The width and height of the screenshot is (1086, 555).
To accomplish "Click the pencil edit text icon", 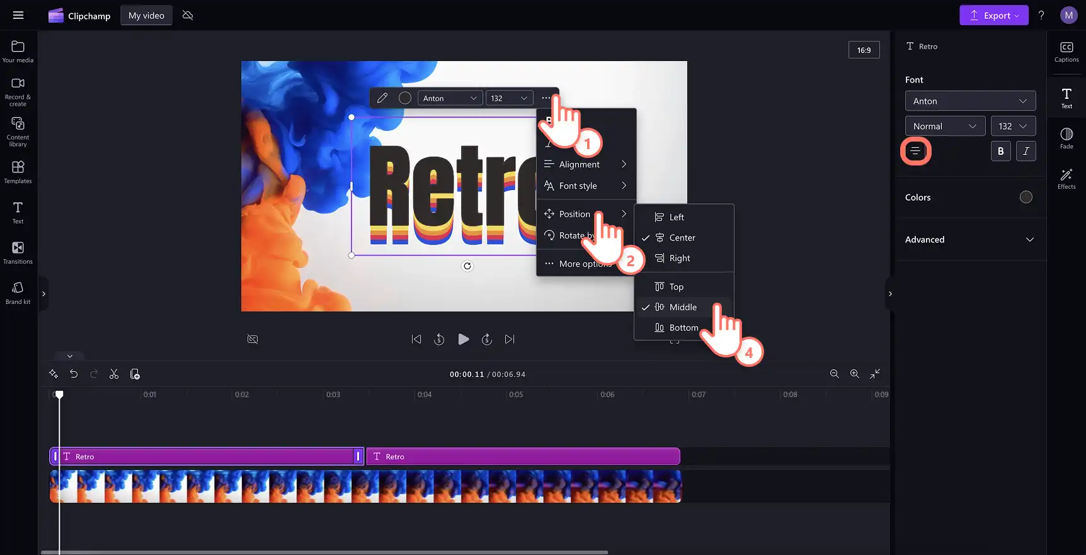I will (382, 98).
